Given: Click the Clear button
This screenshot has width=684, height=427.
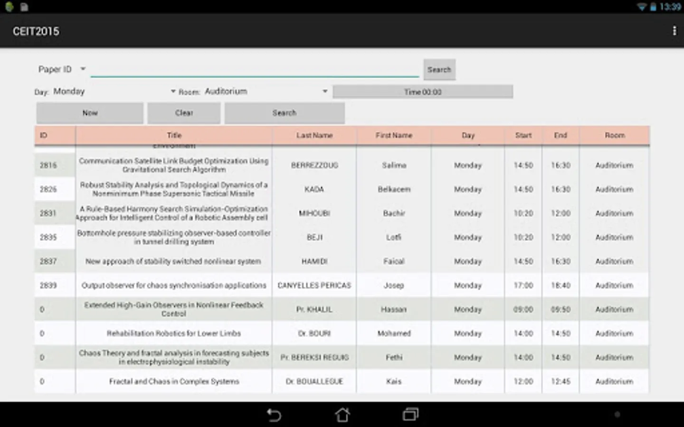Looking at the screenshot, I should click(x=184, y=113).
